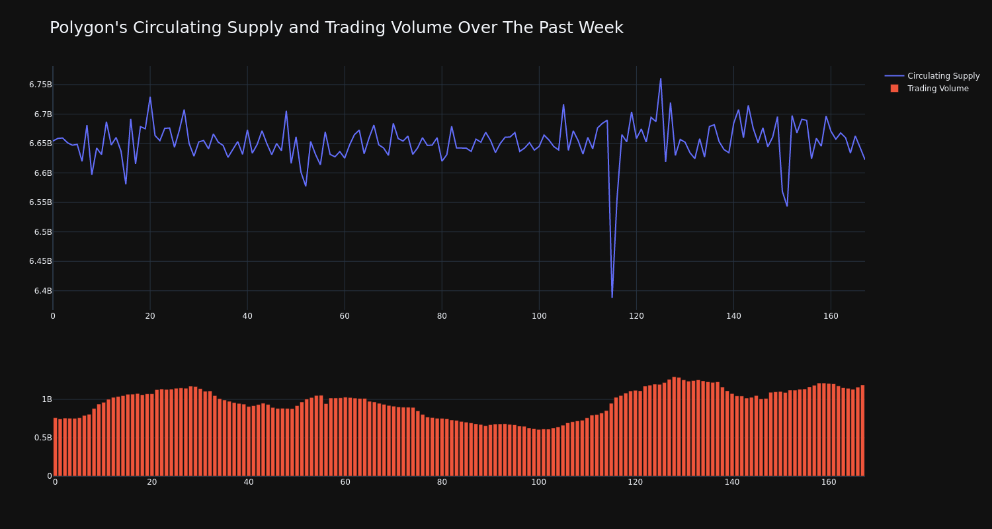Image resolution: width=992 pixels, height=529 pixels.
Task: Click x-axis label 80 under volume chart
Action: tap(442, 482)
